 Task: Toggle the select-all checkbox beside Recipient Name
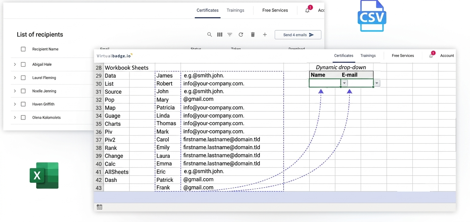(x=23, y=49)
